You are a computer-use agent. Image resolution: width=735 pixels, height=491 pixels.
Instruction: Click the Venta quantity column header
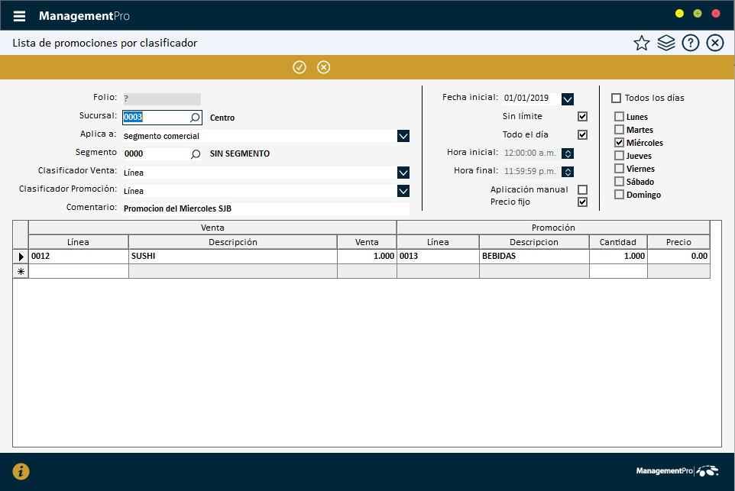367,242
